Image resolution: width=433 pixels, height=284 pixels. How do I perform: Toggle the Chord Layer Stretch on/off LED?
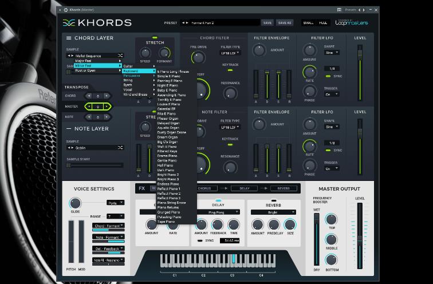click(x=155, y=38)
